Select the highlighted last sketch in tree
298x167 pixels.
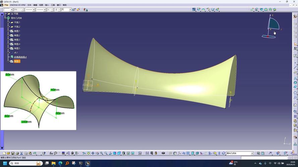coord(17,61)
